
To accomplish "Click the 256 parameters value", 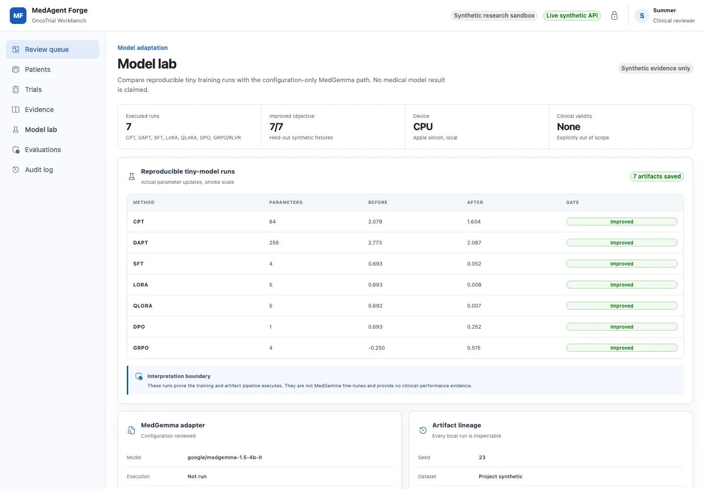I will (x=274, y=243).
